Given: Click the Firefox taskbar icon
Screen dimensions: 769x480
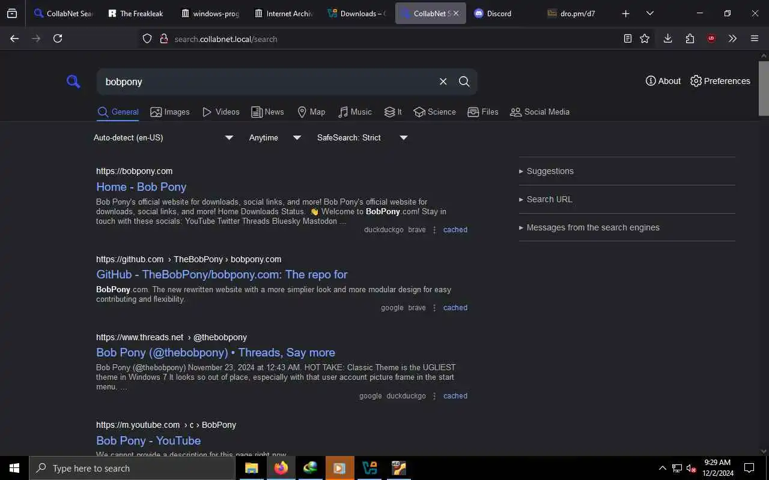Looking at the screenshot, I should [x=281, y=468].
